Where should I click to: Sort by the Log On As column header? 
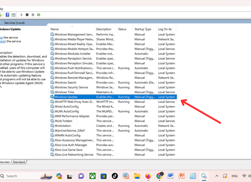click(165, 29)
